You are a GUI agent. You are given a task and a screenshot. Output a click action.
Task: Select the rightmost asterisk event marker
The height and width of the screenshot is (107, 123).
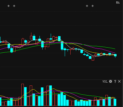point(92,6)
